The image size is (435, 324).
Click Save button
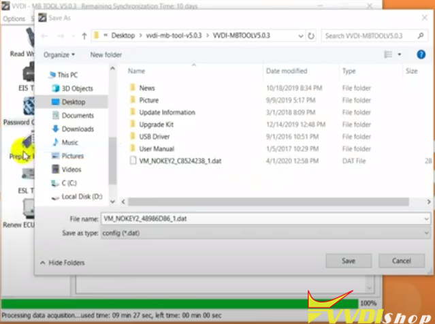tap(349, 261)
